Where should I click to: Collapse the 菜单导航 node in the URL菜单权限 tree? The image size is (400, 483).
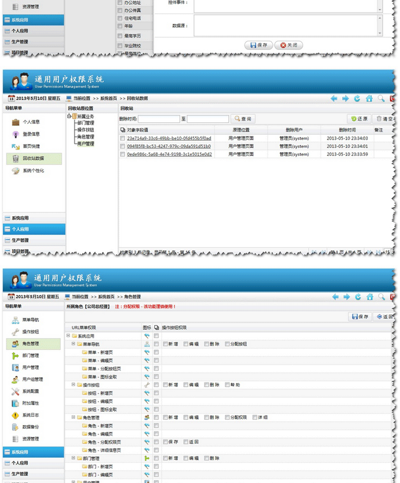73,344
